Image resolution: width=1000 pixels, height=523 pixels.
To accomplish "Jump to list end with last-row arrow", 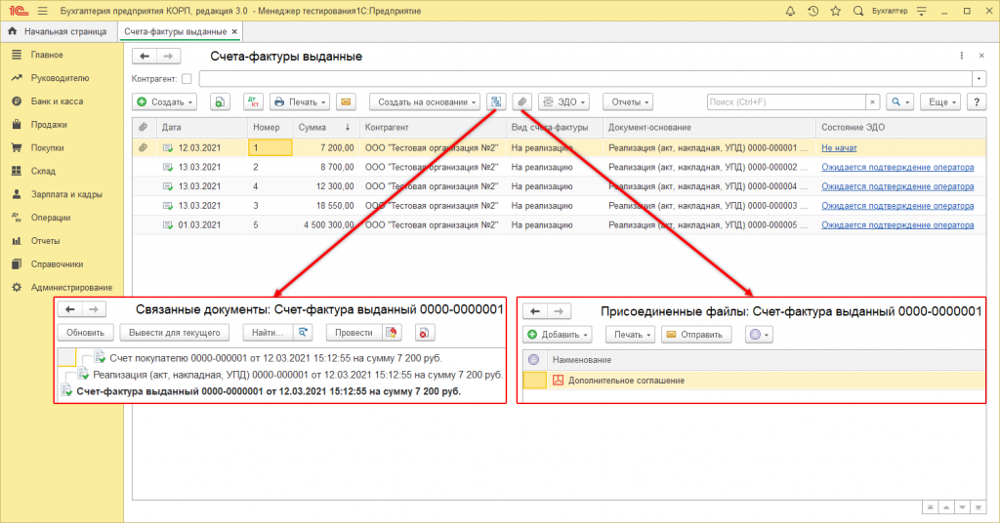I will pos(978,507).
